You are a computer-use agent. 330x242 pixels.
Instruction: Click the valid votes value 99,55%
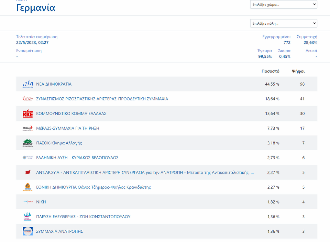pyautogui.click(x=265, y=56)
